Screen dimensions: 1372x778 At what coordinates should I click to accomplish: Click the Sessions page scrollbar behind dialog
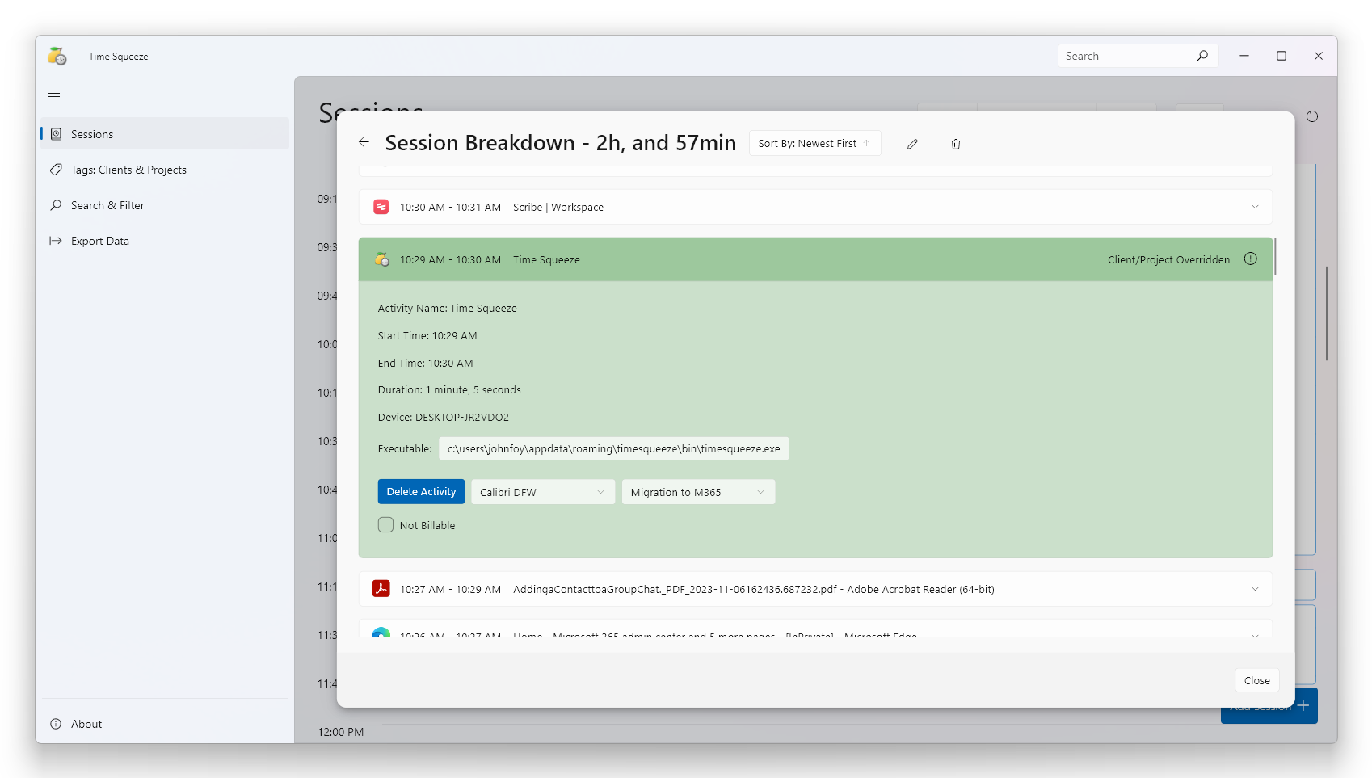pos(1326,313)
